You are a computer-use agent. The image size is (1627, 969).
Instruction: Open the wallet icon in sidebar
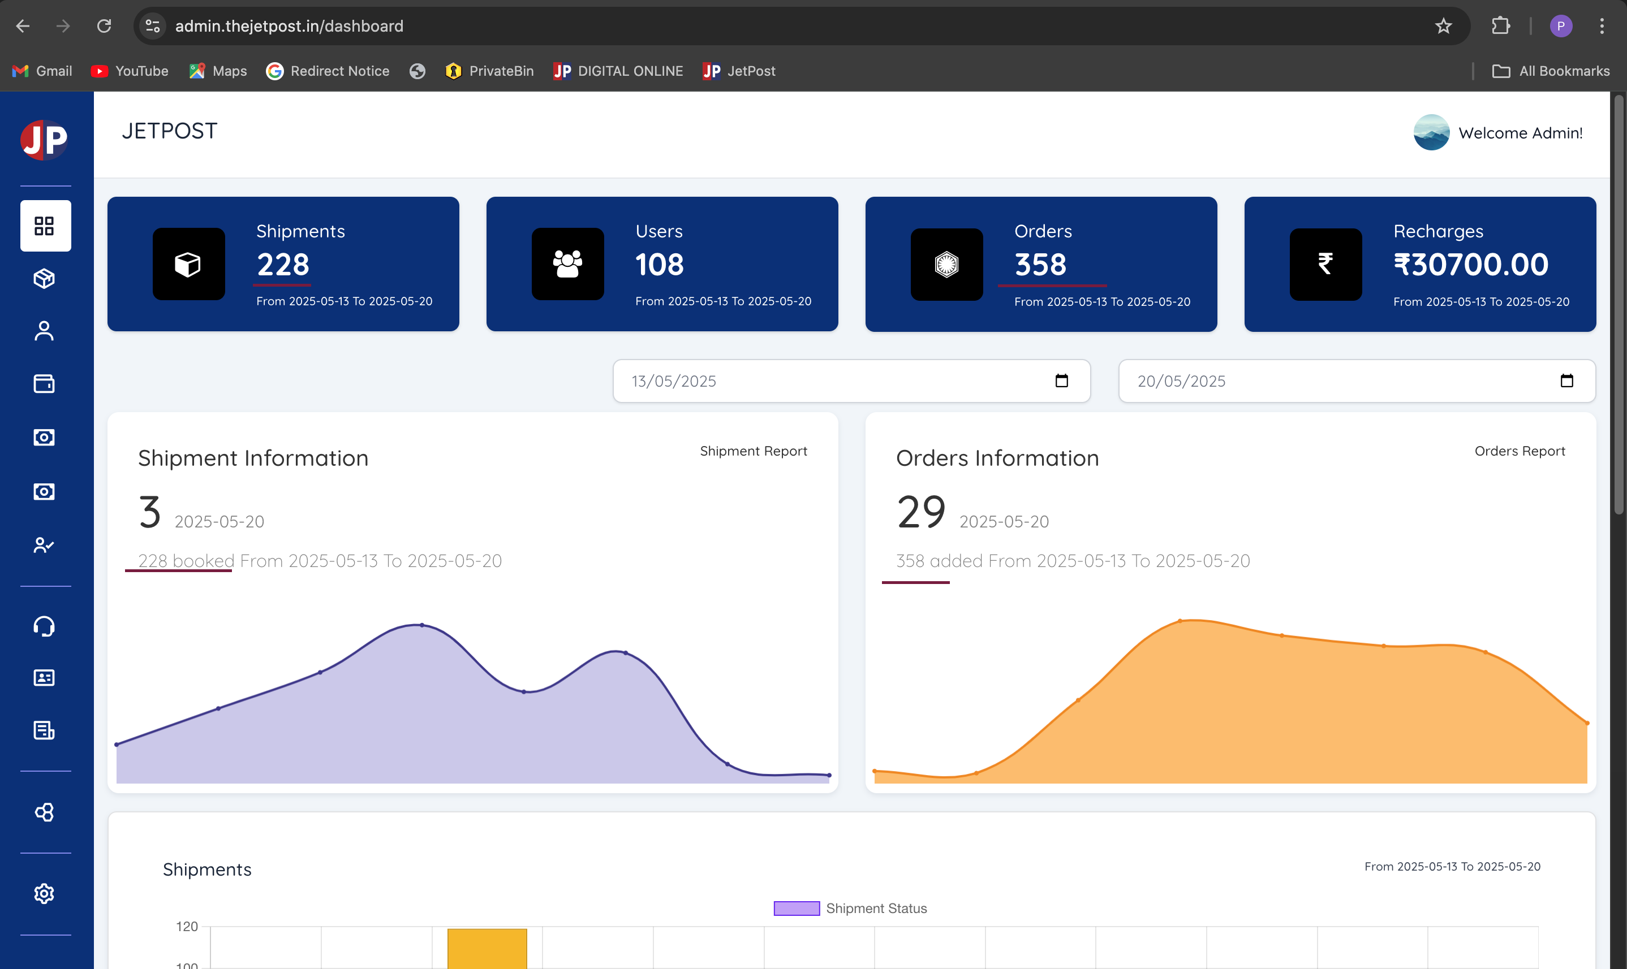coord(45,384)
